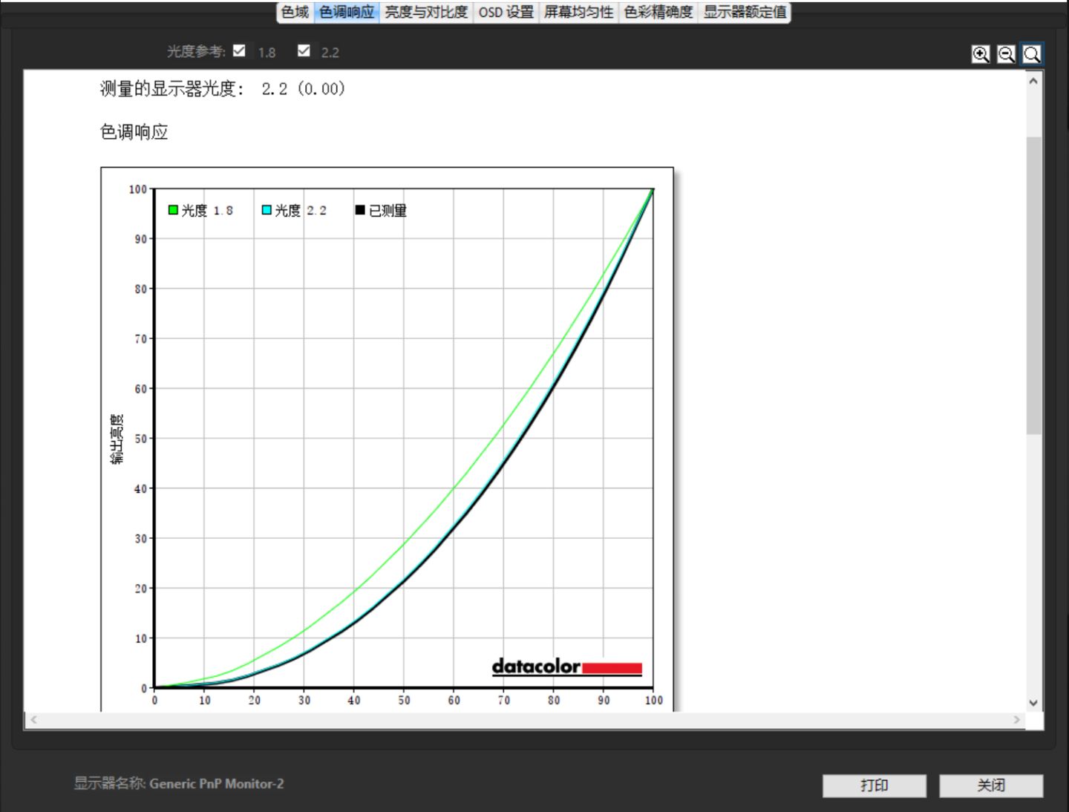Open the 亮度与对比度 tab
Screen dimensions: 1069x812
click(426, 12)
